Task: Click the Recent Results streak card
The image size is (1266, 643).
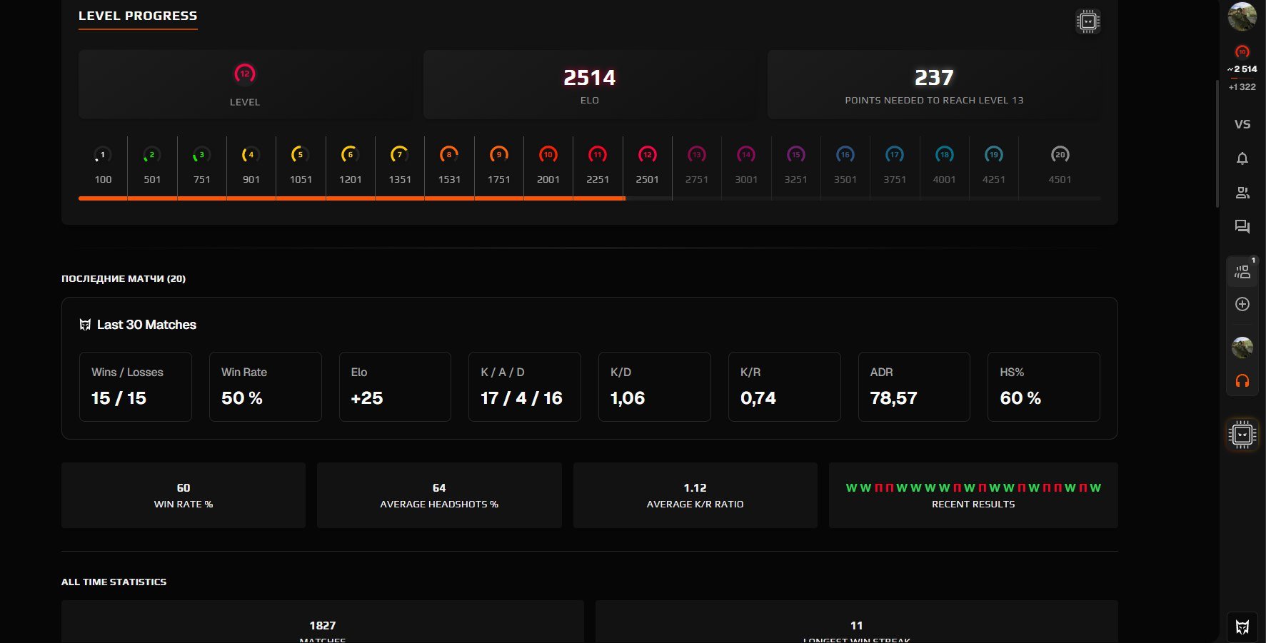Action: tap(973, 495)
